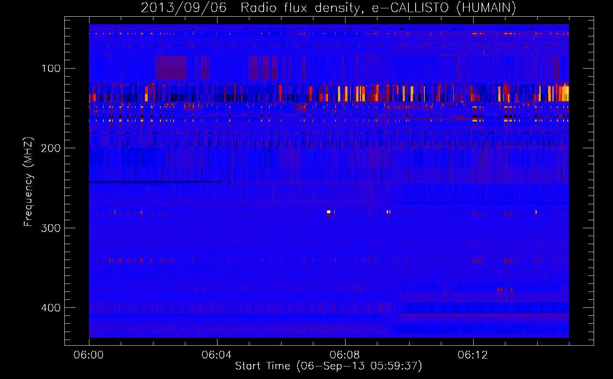The width and height of the screenshot is (613, 379).
Task: Click the 06:12 time tick label
Action: pyautogui.click(x=473, y=355)
